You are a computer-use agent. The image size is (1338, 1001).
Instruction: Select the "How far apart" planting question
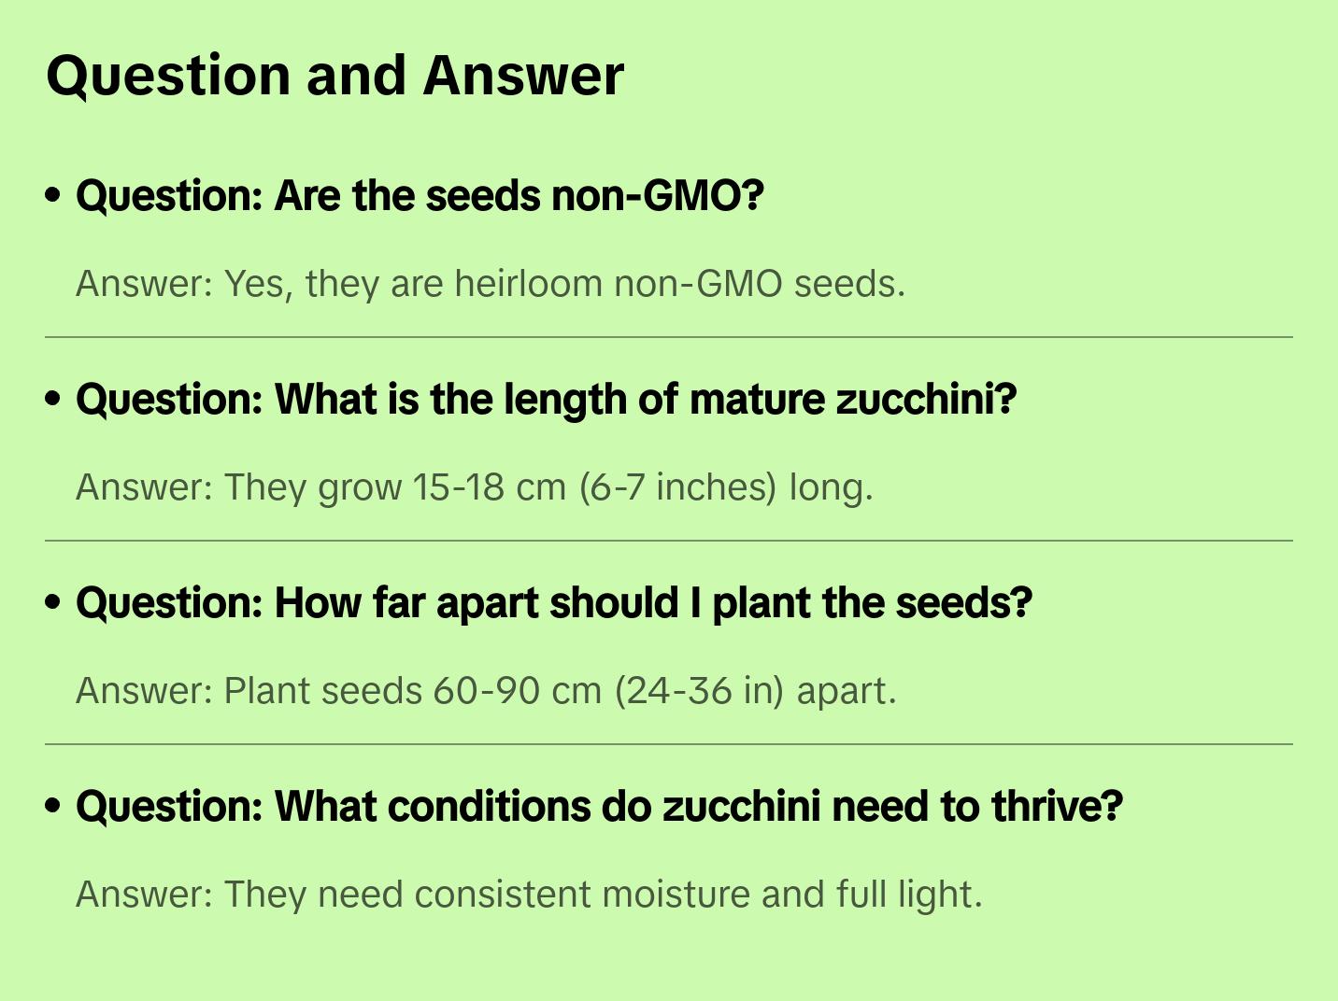point(553,603)
